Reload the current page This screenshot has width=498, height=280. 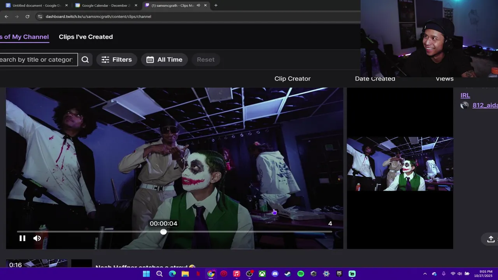(27, 16)
